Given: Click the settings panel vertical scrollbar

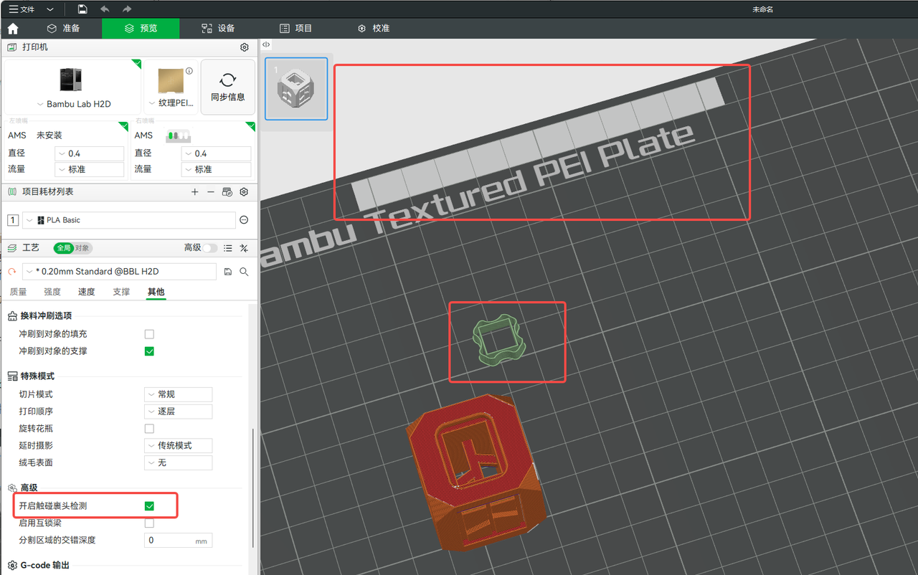Looking at the screenshot, I should (252, 488).
